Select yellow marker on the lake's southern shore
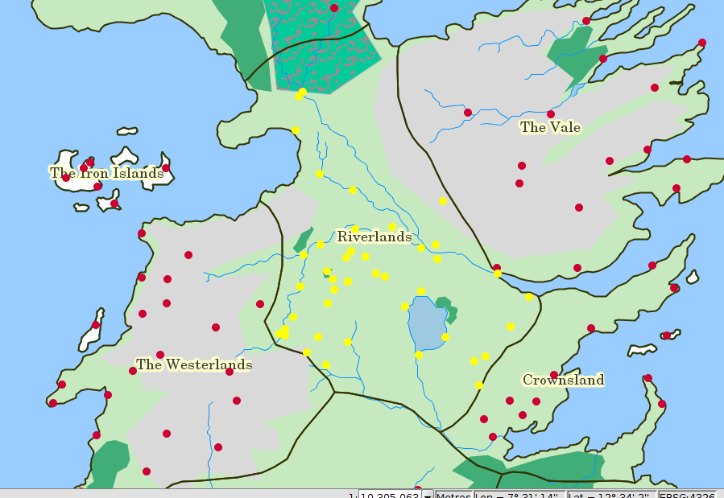The height and width of the screenshot is (498, 724). click(419, 354)
